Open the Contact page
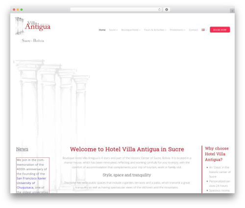The width and height of the screenshot is (245, 208). point(194,30)
